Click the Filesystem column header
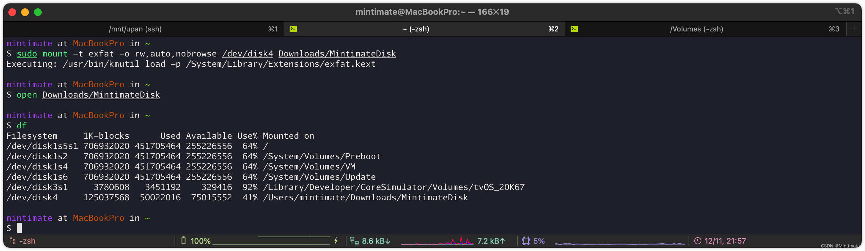The image size is (865, 251). tap(32, 136)
